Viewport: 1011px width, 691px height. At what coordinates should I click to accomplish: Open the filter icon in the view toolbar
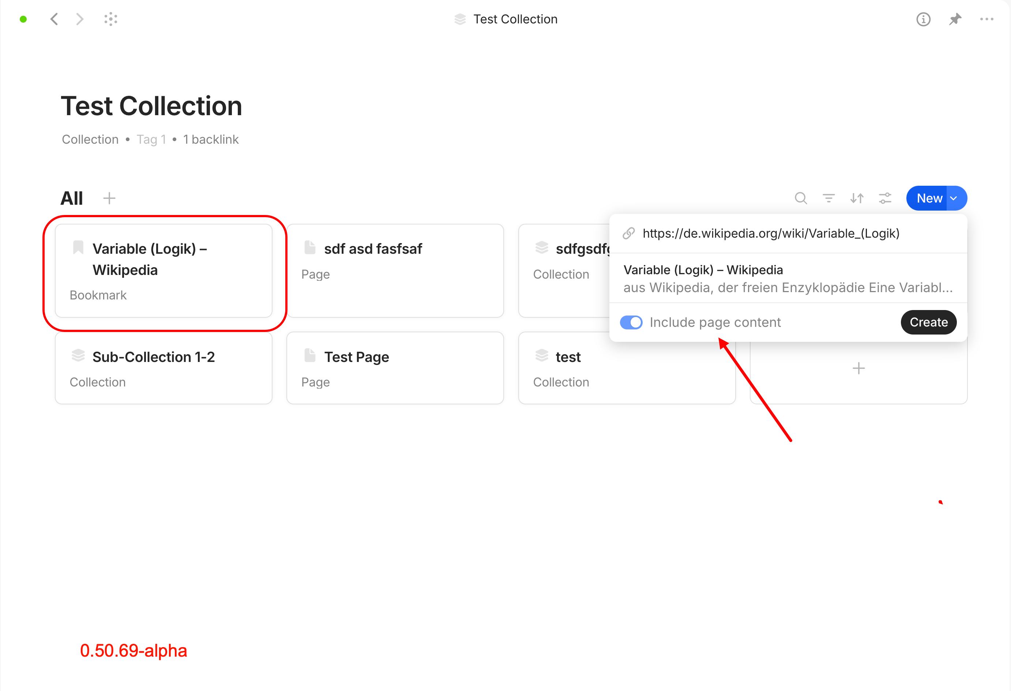pos(829,198)
